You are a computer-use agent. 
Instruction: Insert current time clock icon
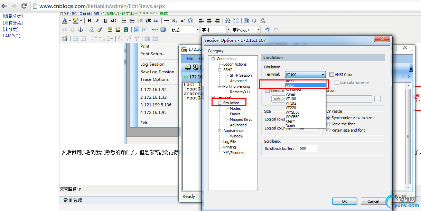254,21
